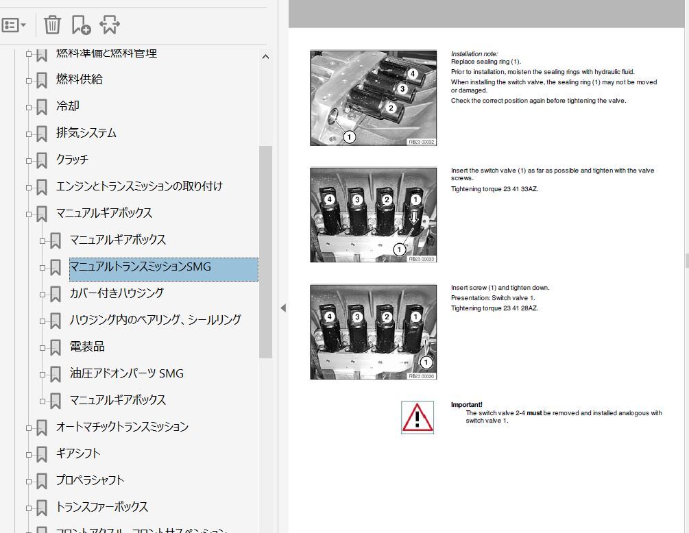
Task: Click the 'Tightening torque 23 41 28AZ.' text
Action: point(494,308)
